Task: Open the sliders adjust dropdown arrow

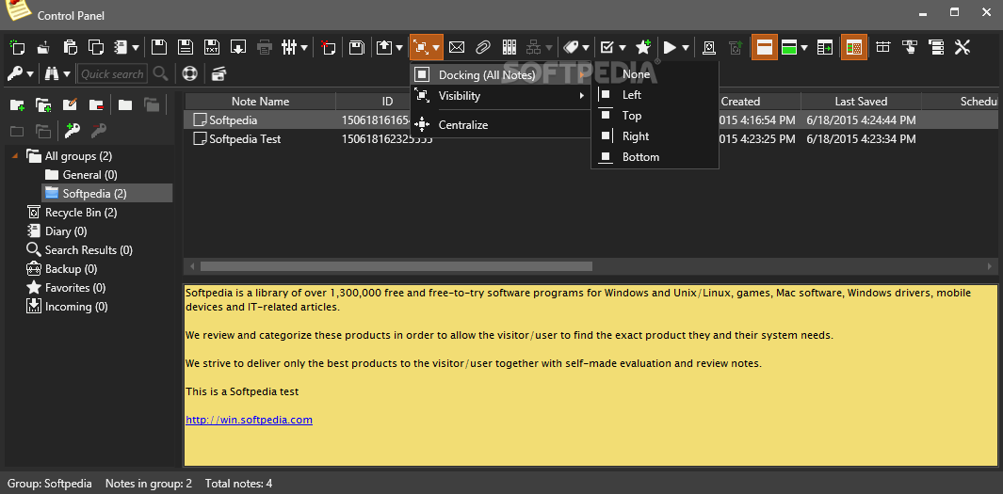Action: tap(304, 47)
